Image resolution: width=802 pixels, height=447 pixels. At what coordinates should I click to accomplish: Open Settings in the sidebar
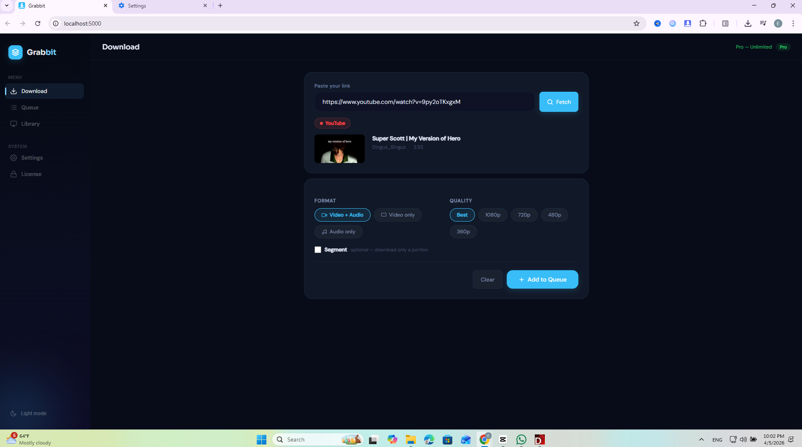[44, 158]
